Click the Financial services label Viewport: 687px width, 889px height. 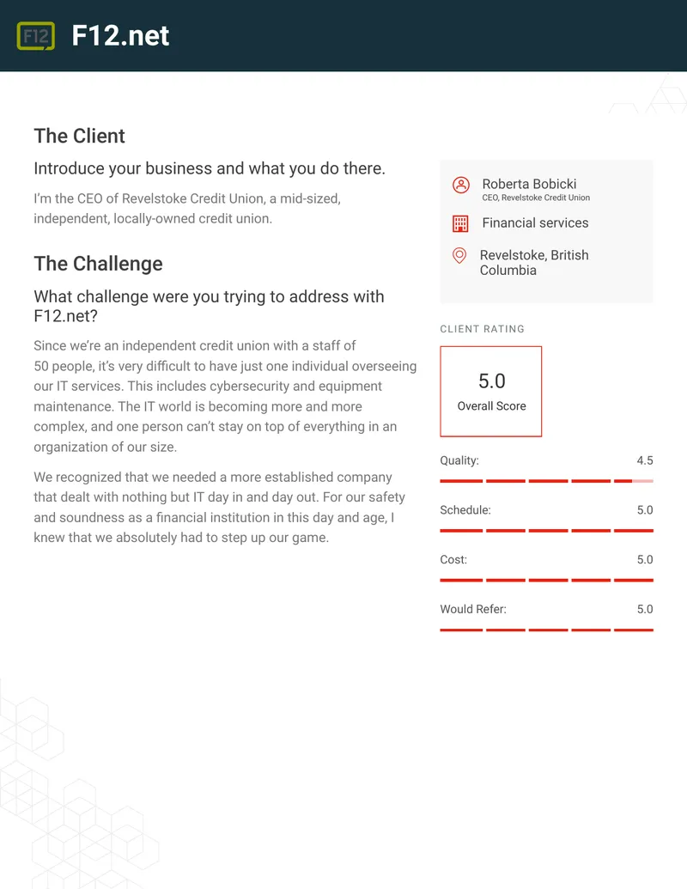pos(535,222)
